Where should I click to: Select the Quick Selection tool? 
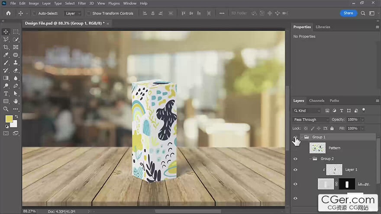(16, 39)
